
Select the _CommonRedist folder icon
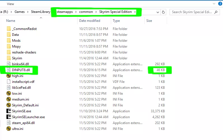point(9,29)
